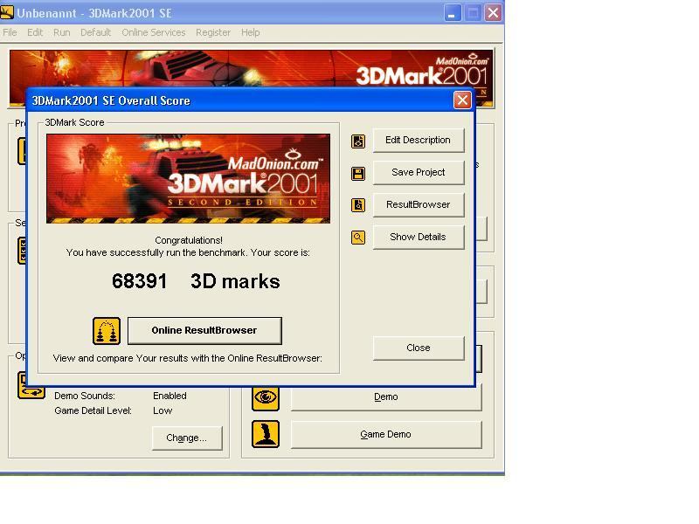
Task: Open the Register menu
Action: tap(213, 32)
